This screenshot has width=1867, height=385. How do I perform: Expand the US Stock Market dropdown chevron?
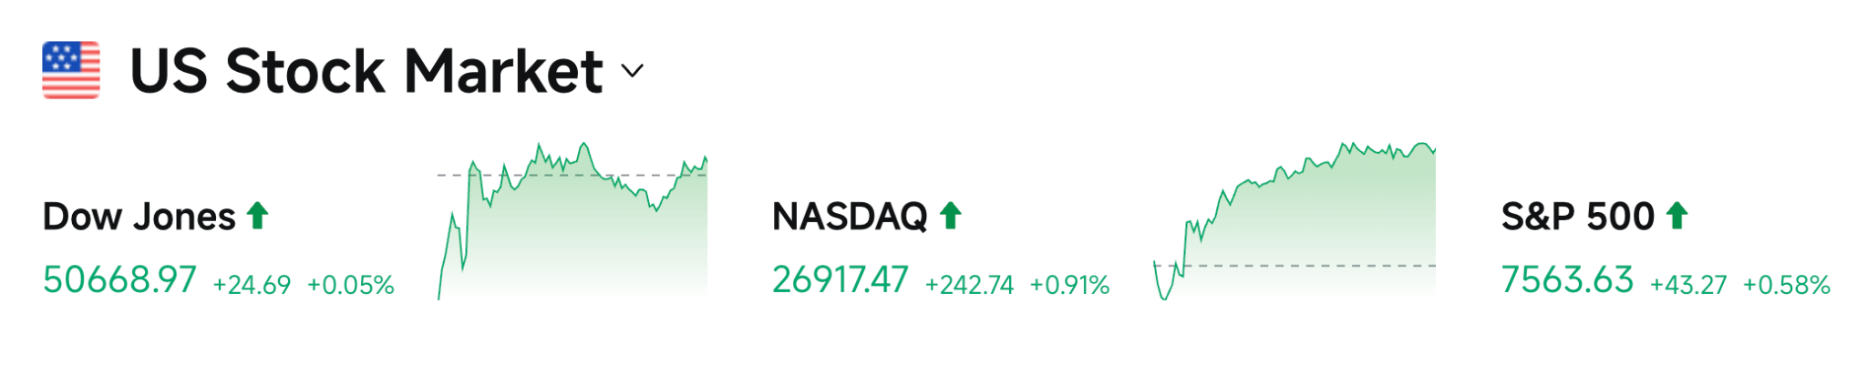click(633, 71)
